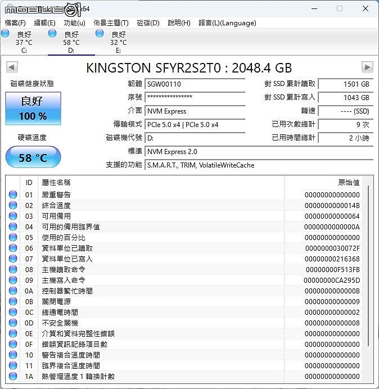Select the D: drive tab at 58 °C
Image resolution: width=379 pixels, height=389 pixels.
pos(71,42)
